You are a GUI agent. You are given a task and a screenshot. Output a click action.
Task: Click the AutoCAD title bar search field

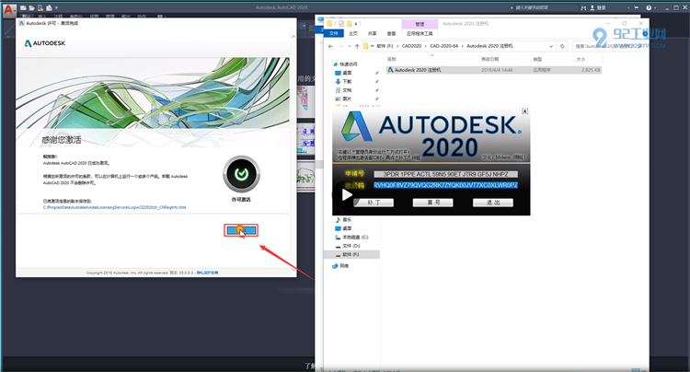(546, 8)
